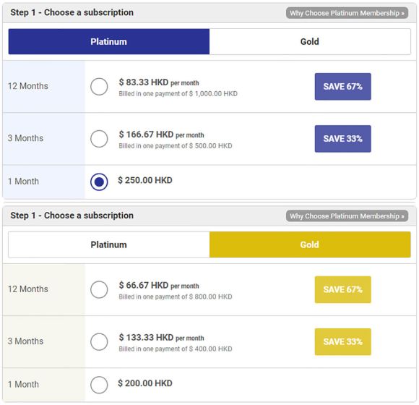This screenshot has width=419, height=405.
Task: Click the 1 Month label beside $250.00
Action: point(24,182)
